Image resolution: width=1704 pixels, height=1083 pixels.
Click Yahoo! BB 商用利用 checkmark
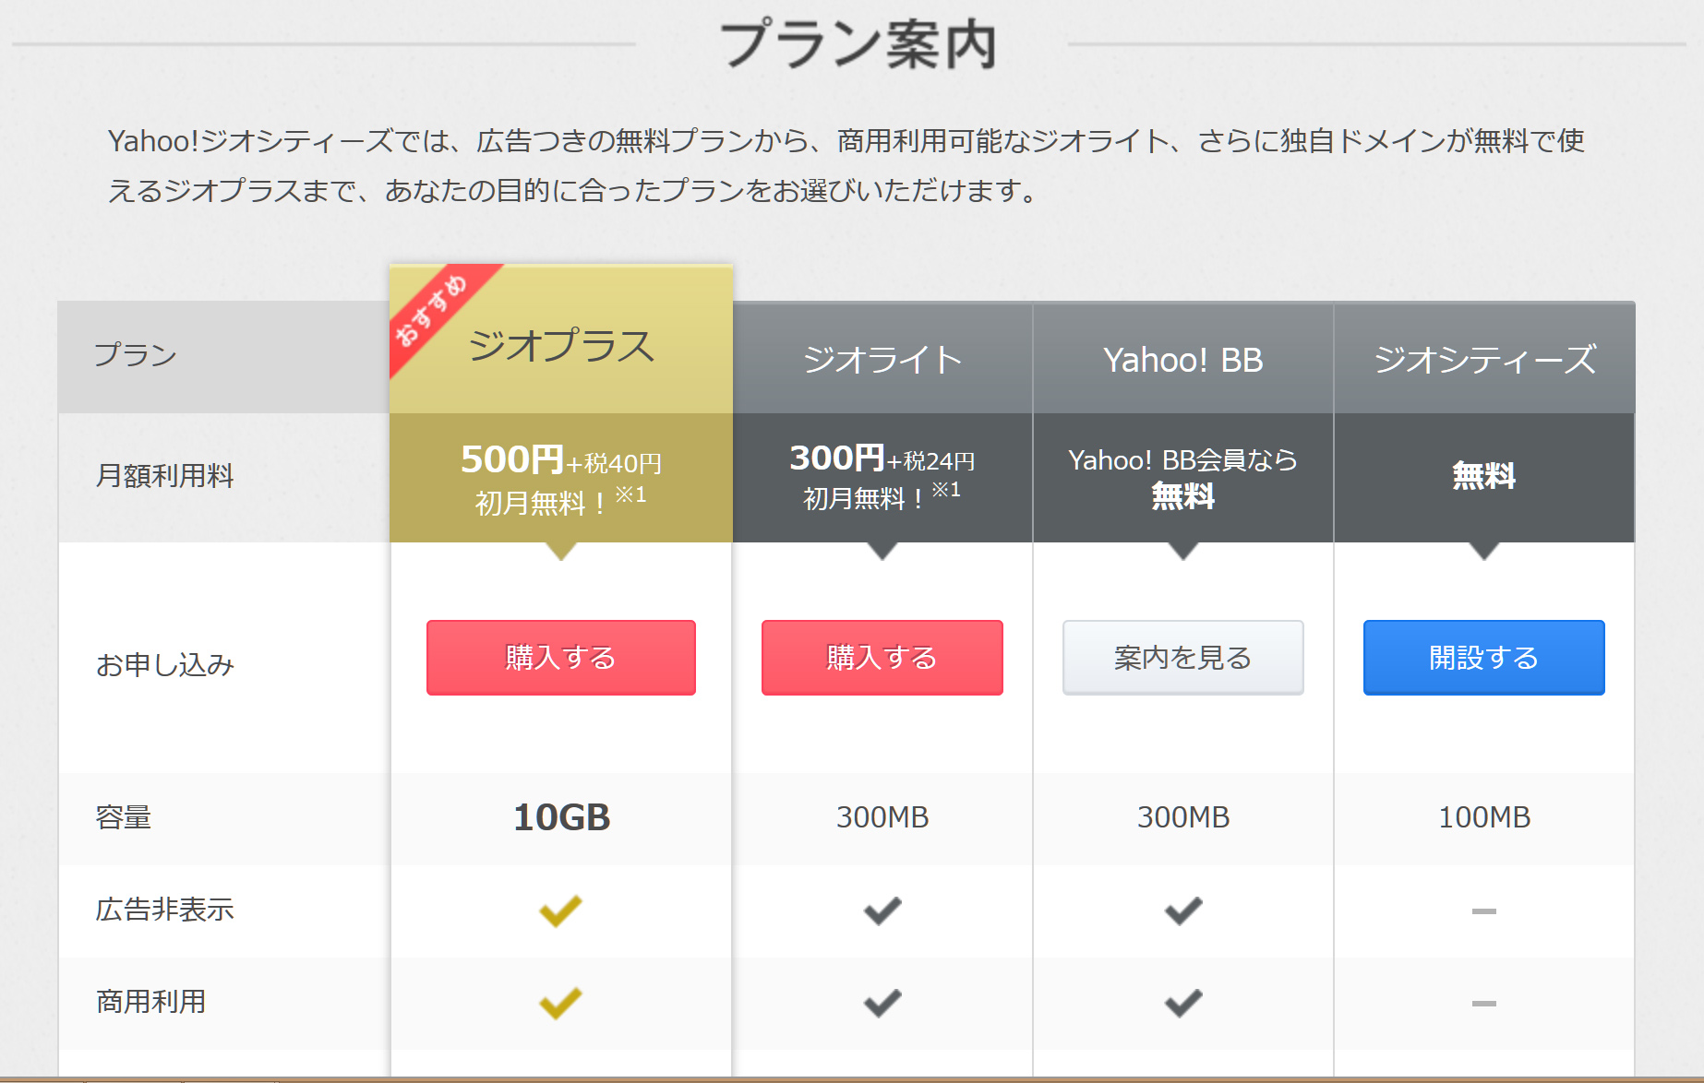1183,1003
